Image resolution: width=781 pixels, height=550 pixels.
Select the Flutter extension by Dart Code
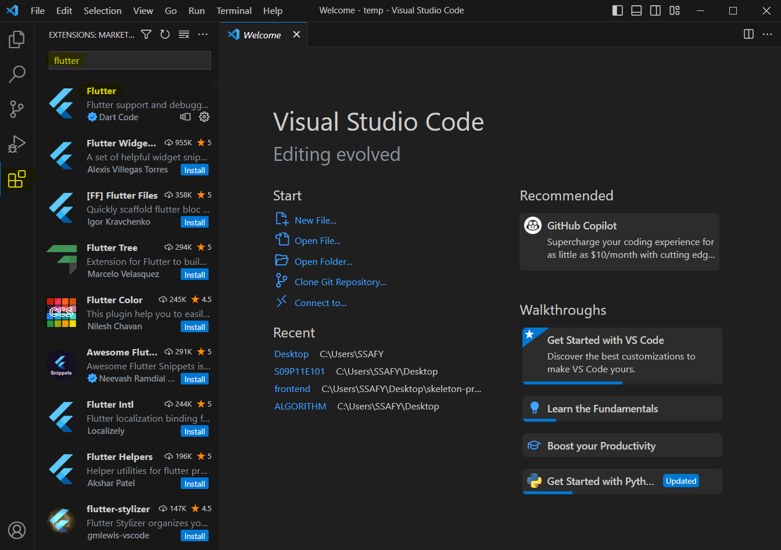click(127, 103)
